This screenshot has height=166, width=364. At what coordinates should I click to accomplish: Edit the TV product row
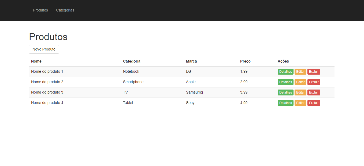300,92
